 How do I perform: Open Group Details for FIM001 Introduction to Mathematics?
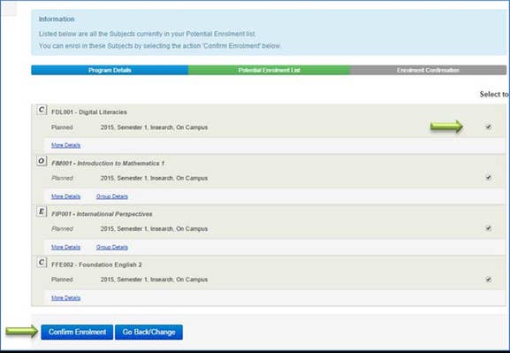(x=112, y=196)
